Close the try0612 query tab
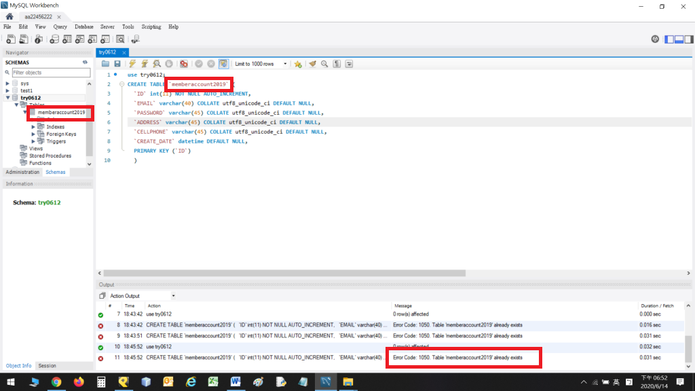Image resolution: width=695 pixels, height=391 pixels. point(124,52)
